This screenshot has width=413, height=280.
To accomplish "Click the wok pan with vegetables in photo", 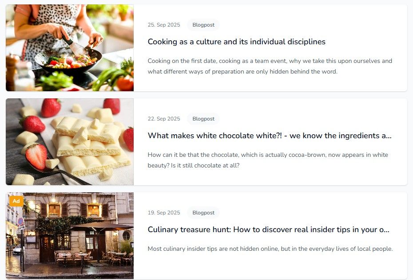I will tap(68, 61).
